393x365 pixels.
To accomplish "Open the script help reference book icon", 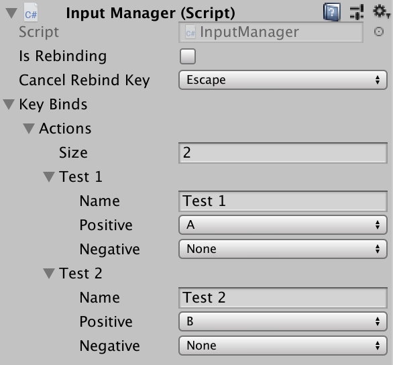I will [x=331, y=12].
